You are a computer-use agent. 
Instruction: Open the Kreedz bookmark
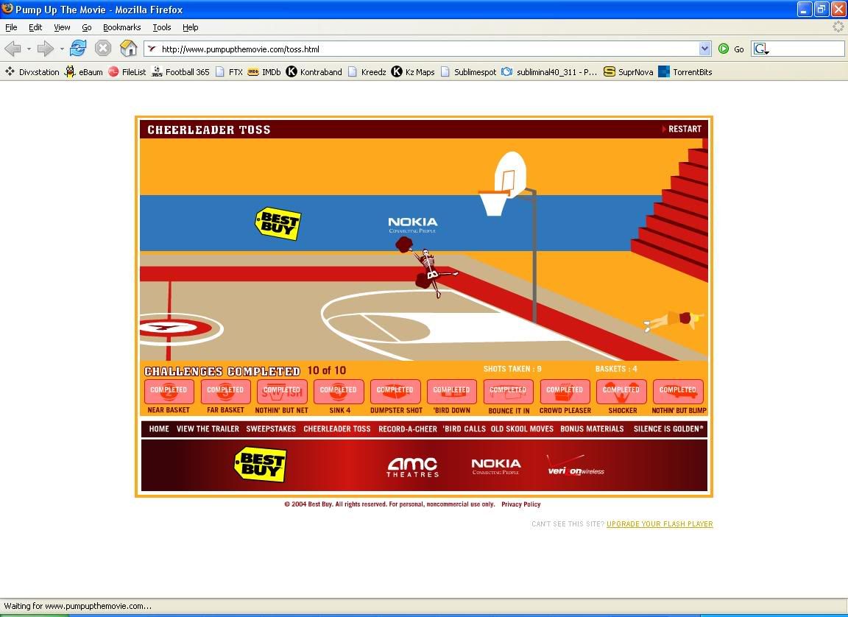[367, 72]
